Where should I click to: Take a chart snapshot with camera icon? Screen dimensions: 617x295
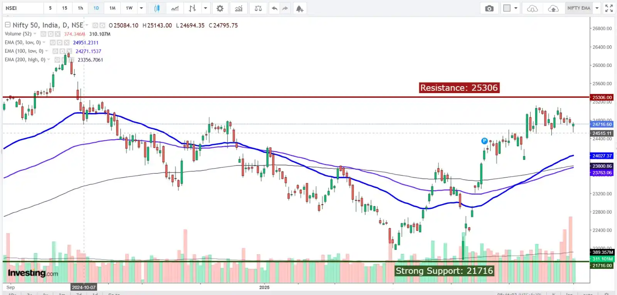(x=489, y=8)
